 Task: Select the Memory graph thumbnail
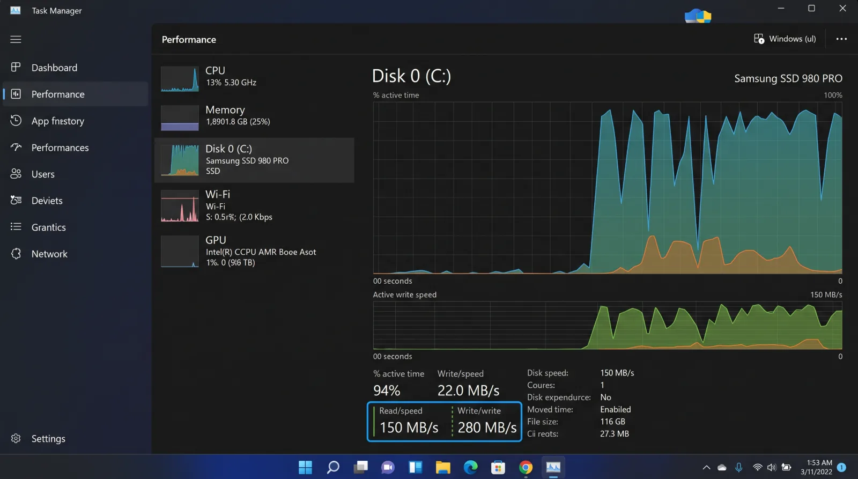(x=180, y=118)
